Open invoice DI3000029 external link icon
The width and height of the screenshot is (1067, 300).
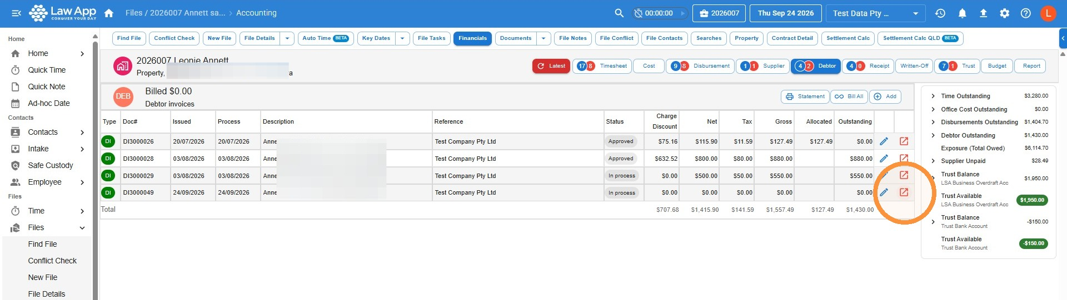click(904, 175)
